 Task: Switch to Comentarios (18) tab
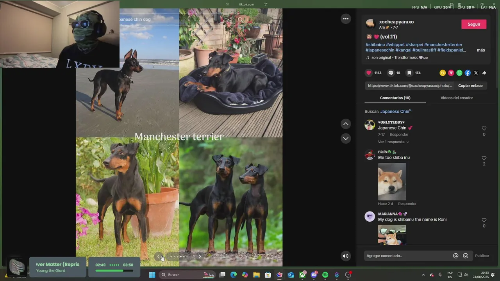(x=395, y=98)
